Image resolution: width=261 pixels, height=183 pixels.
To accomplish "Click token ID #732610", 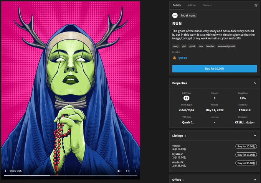I will click(244, 110).
